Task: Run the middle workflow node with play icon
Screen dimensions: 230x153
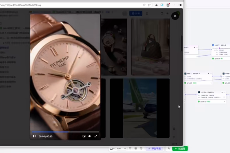Action: pyautogui.click(x=208, y=74)
